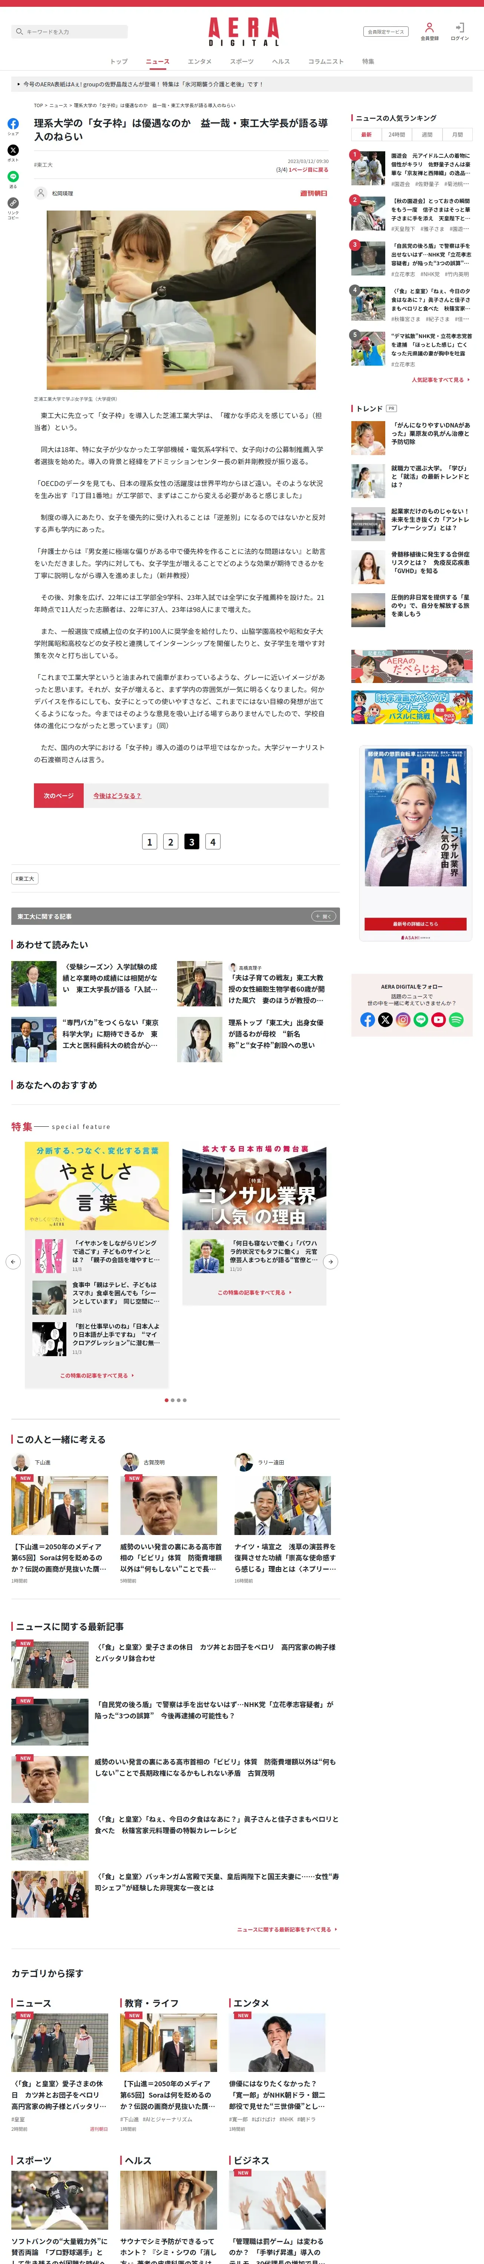Open ランキング item 5 on 立花孝志
Image resolution: width=484 pixels, height=2264 pixels.
(411, 349)
